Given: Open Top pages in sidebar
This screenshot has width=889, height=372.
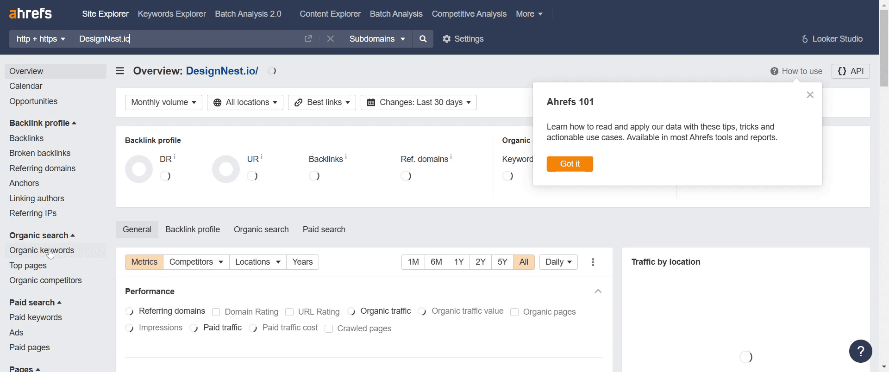Looking at the screenshot, I should pyautogui.click(x=28, y=266).
